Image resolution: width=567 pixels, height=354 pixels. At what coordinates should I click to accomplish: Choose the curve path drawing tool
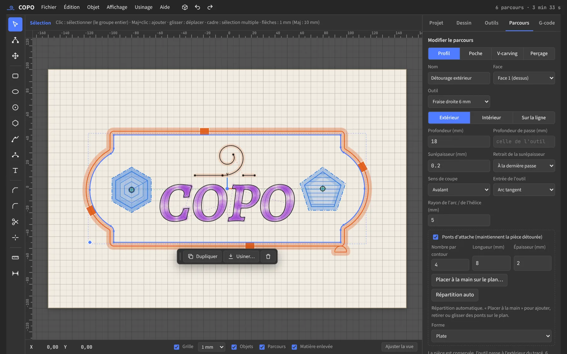point(15,139)
